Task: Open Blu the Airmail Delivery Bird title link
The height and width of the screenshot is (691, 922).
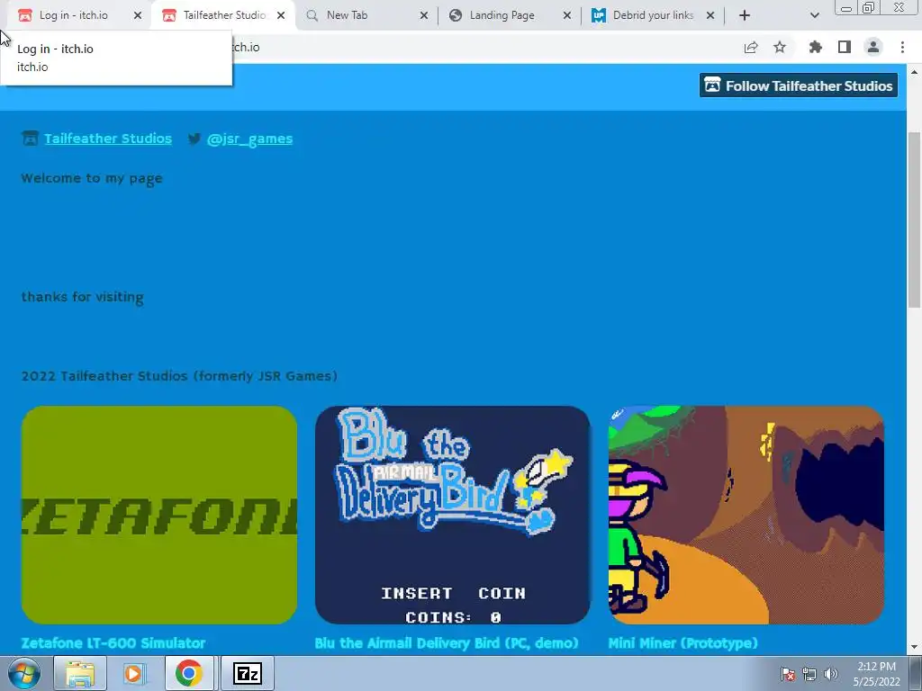Action: (447, 642)
